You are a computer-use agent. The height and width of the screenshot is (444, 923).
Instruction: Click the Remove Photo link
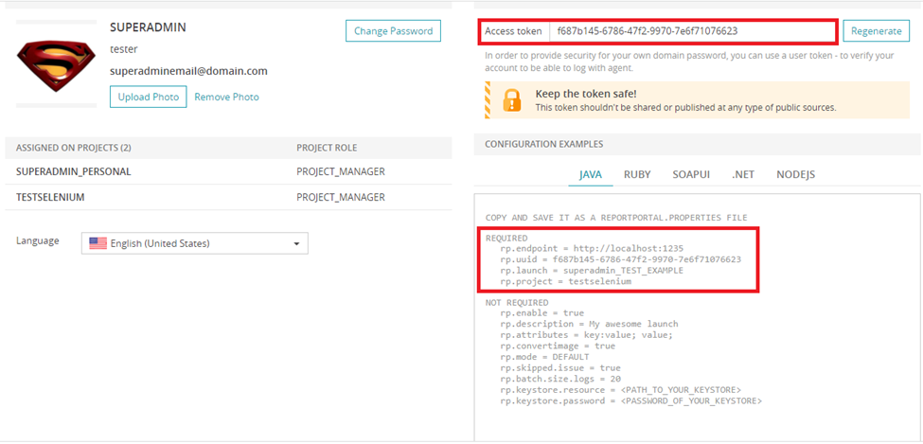coord(226,97)
